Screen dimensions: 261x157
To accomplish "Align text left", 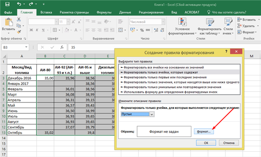I will click(87, 30).
